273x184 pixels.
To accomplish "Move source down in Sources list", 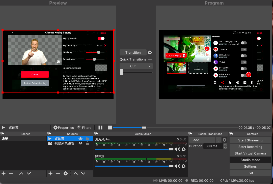I will pos(83,173).
